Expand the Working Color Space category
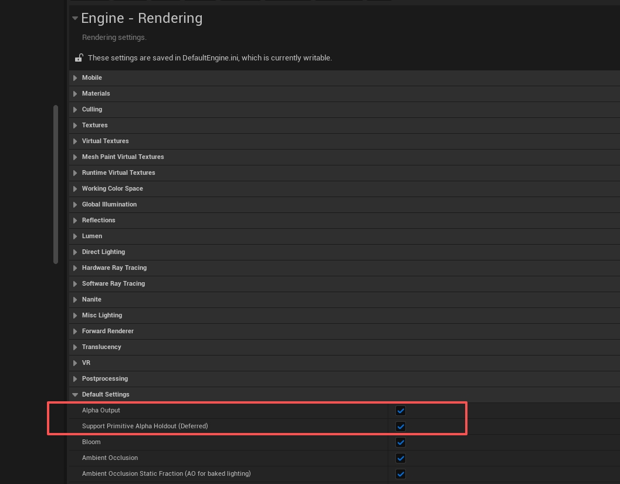 coord(75,189)
